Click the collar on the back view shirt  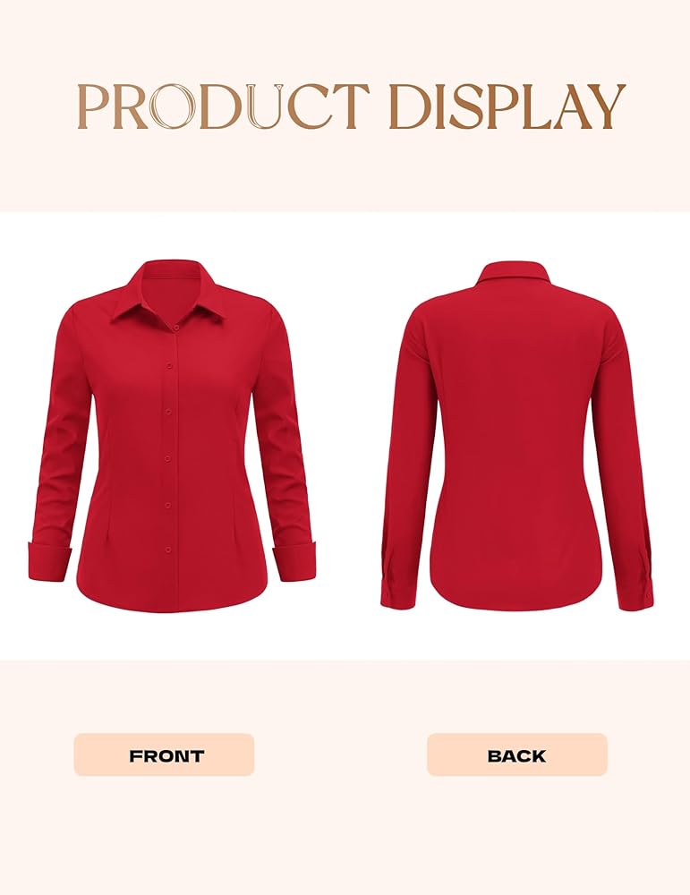click(515, 273)
